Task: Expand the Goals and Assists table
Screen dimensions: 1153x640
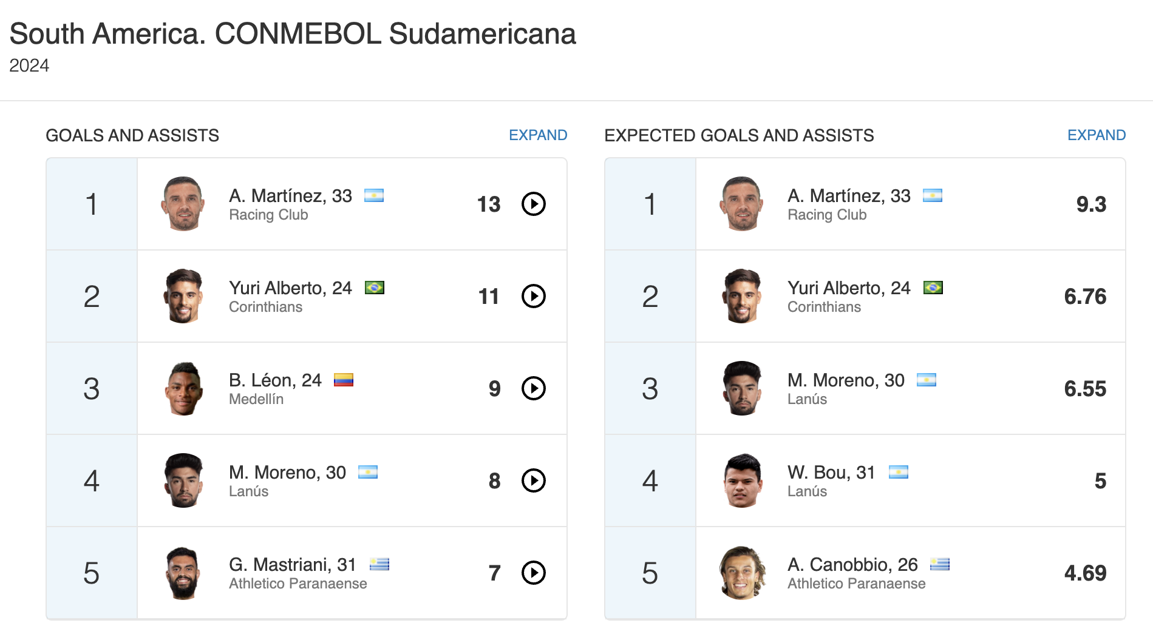Action: click(x=537, y=135)
